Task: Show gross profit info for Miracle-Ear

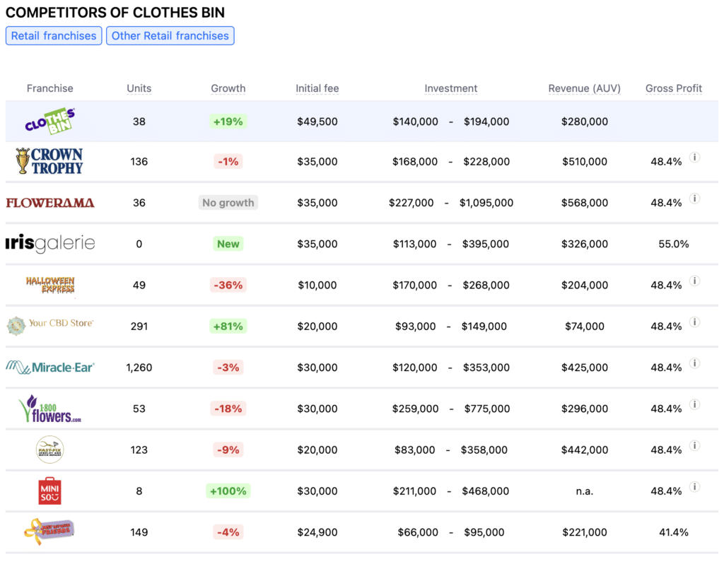Action: click(694, 363)
